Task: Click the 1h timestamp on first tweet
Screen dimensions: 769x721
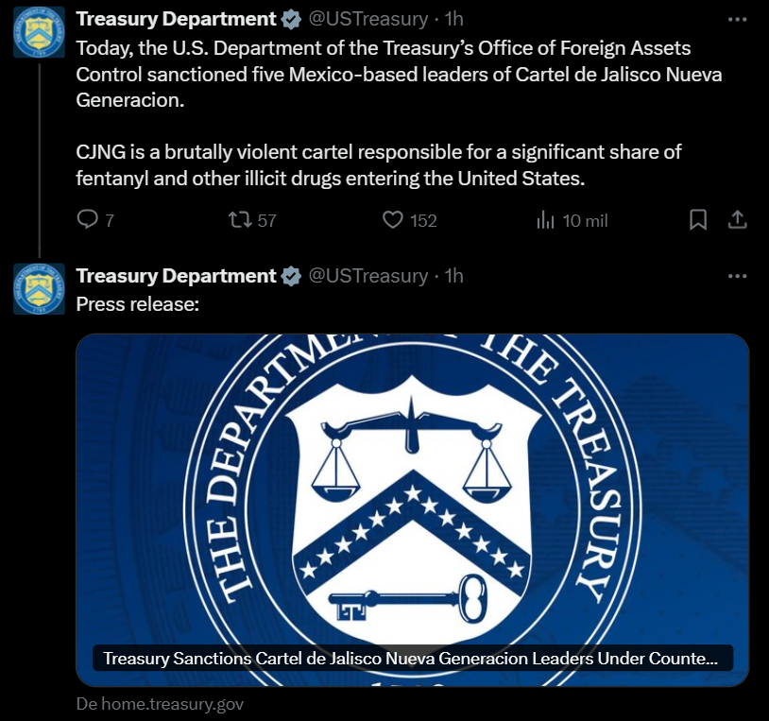Action: pos(453,19)
